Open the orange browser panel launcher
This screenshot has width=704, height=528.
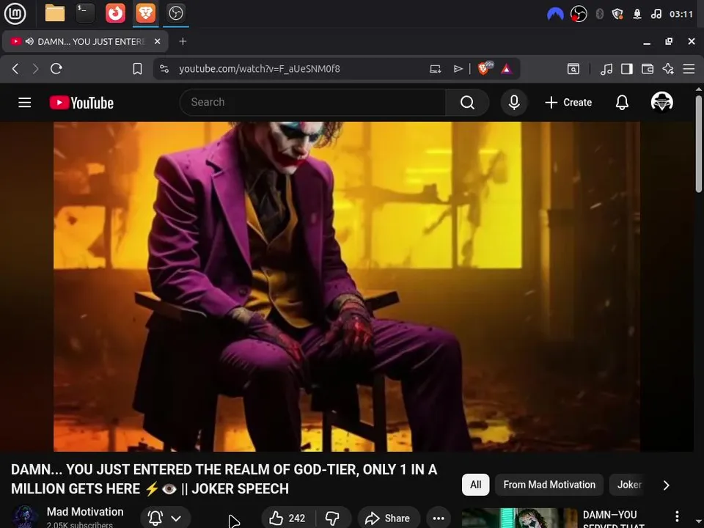tap(115, 13)
